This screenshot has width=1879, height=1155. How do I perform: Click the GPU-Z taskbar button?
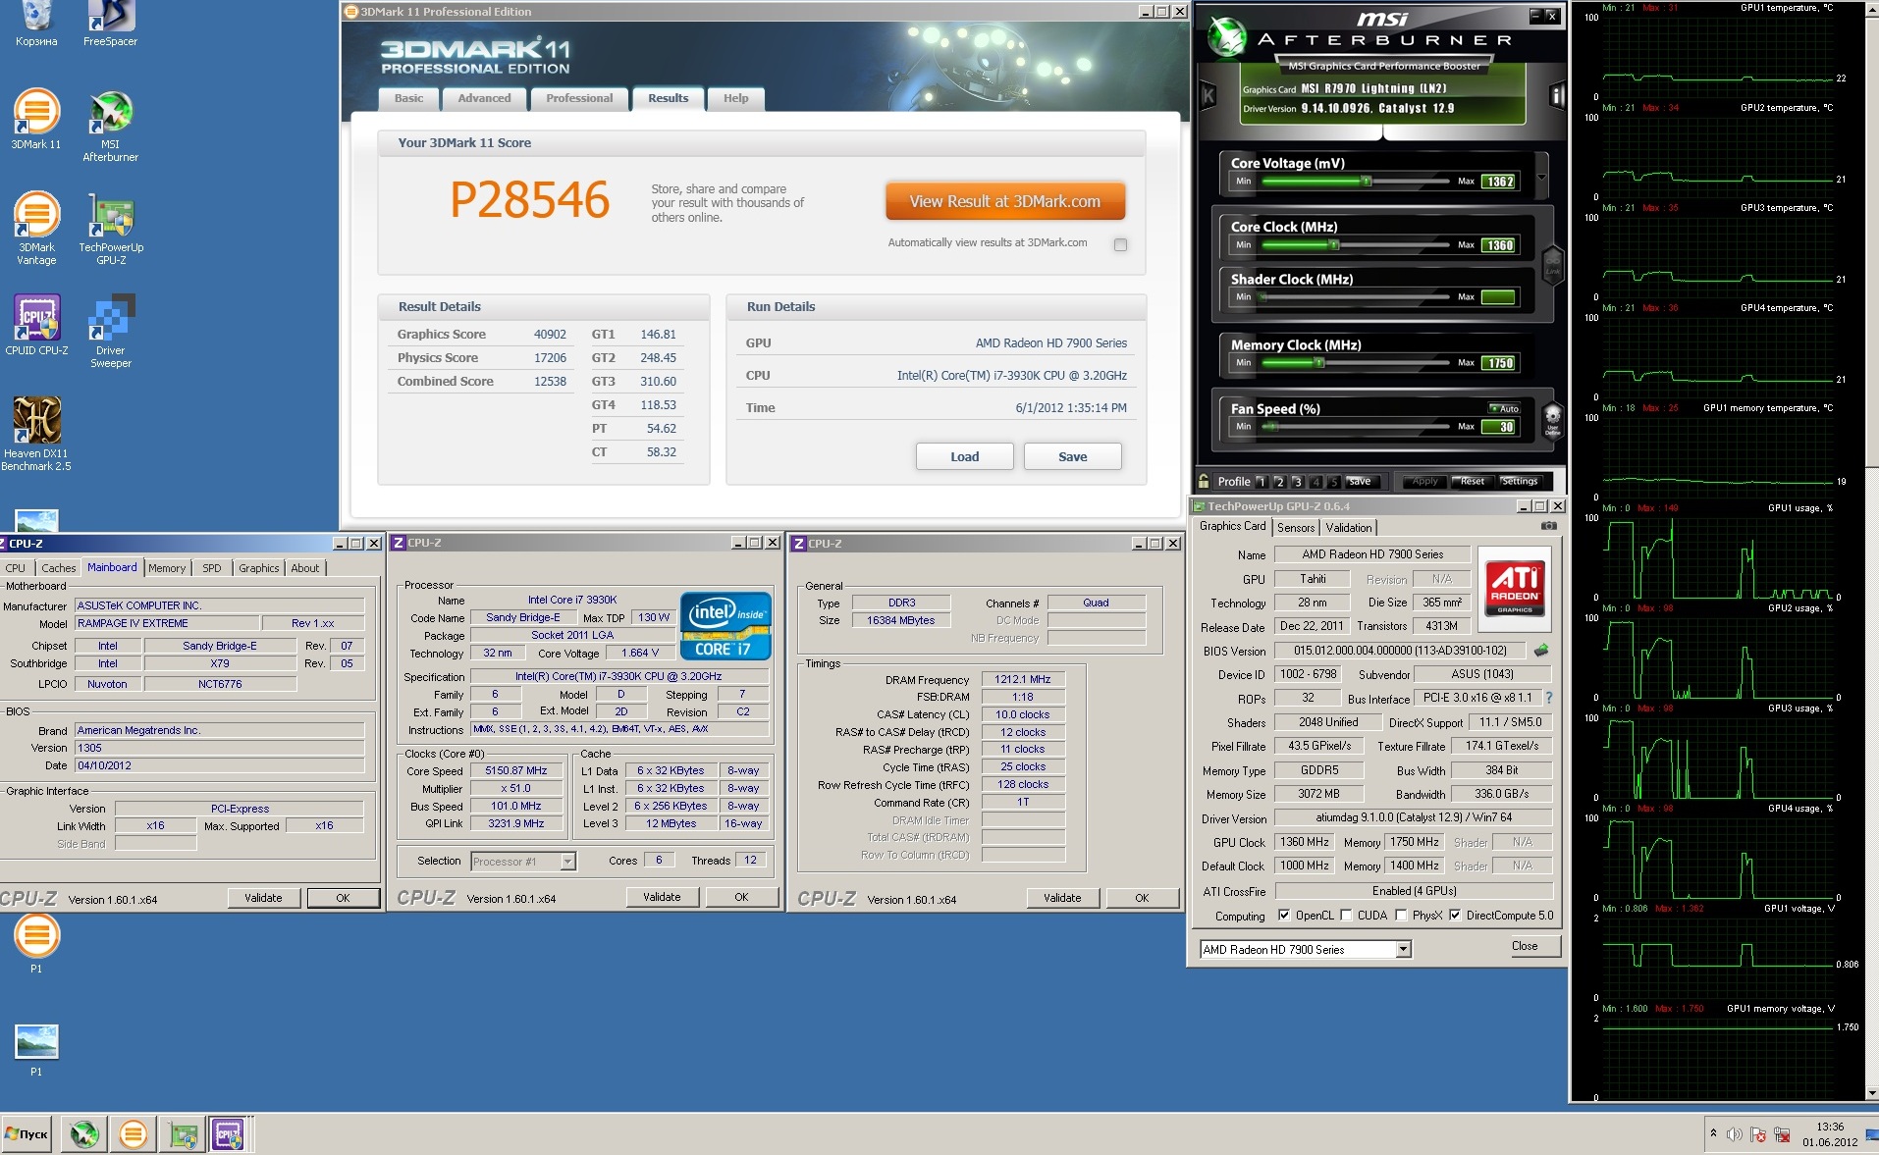point(183,1134)
